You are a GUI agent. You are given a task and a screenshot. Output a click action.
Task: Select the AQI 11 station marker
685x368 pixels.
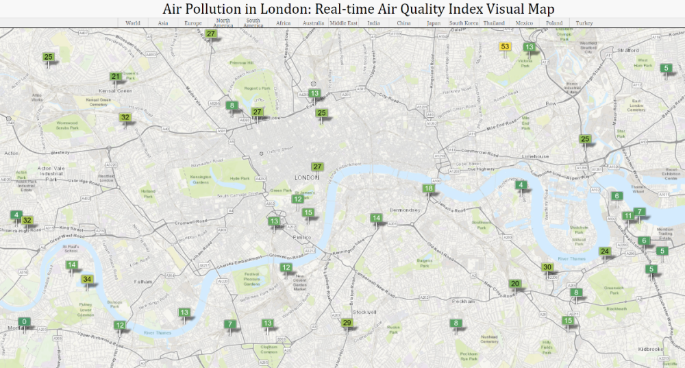pos(628,217)
